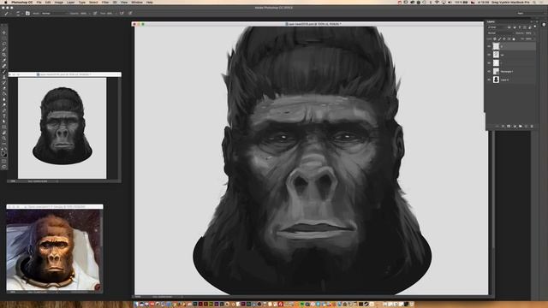548x308 pixels.
Task: Select the Lasso tool
Action: (4, 44)
